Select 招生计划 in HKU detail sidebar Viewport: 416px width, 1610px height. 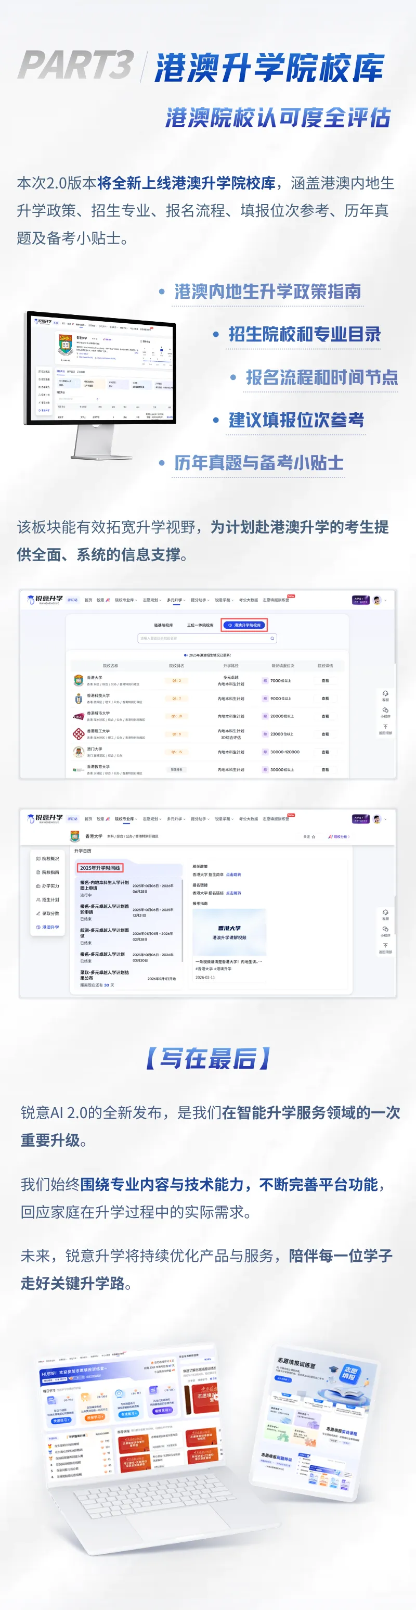coord(48,900)
